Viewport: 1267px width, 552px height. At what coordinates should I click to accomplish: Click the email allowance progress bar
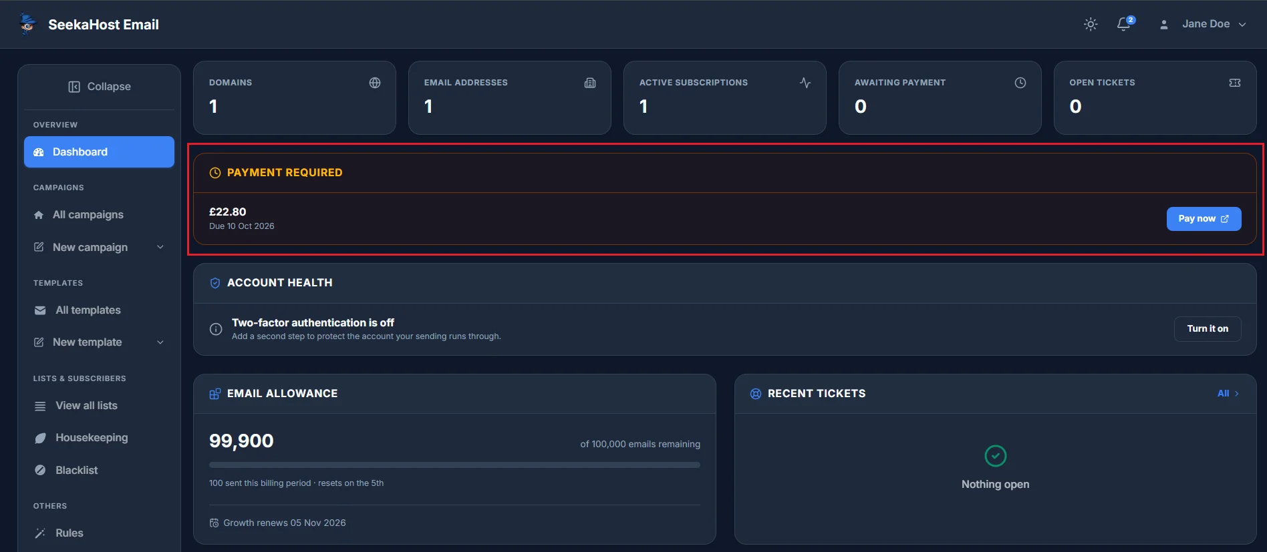pyautogui.click(x=454, y=465)
